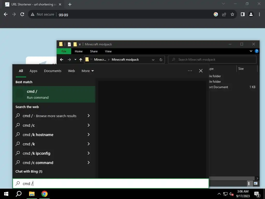The width and height of the screenshot is (265, 199).
Task: Click taskbar Search magnifier icon
Action: pos(19,194)
